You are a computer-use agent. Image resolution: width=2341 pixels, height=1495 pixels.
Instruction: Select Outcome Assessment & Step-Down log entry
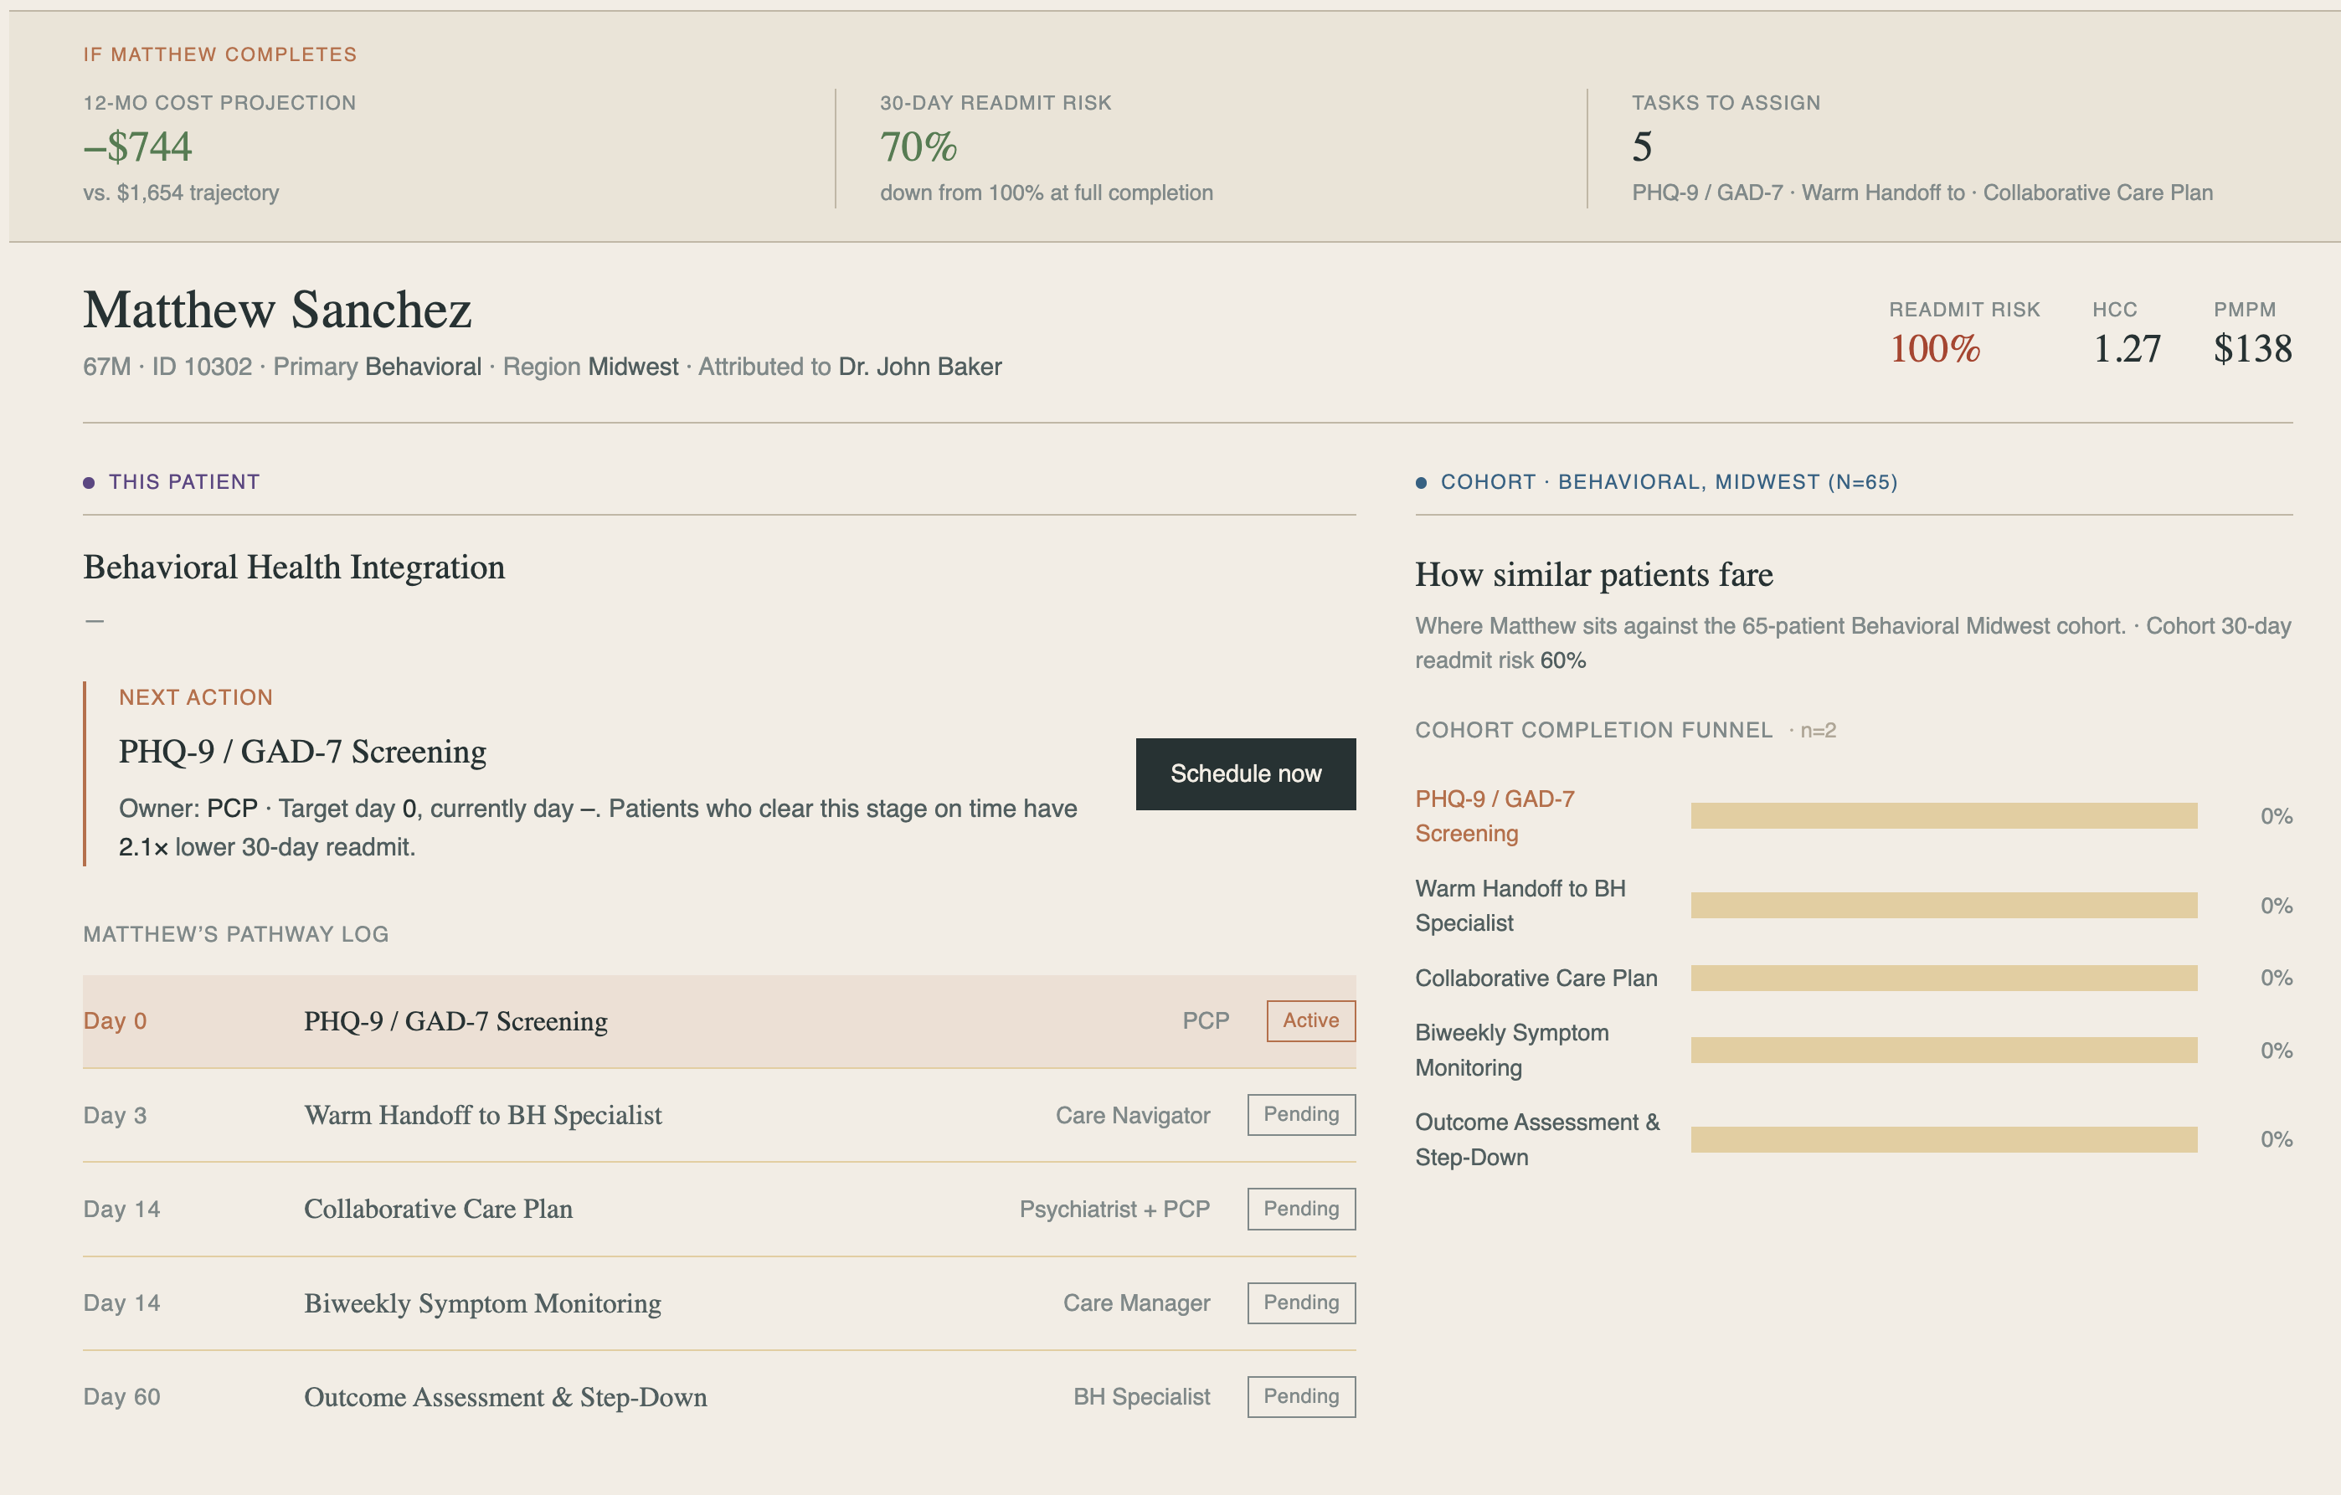pyautogui.click(x=719, y=1397)
